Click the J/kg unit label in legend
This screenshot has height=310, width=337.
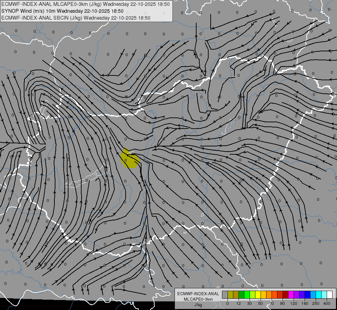(198, 305)
